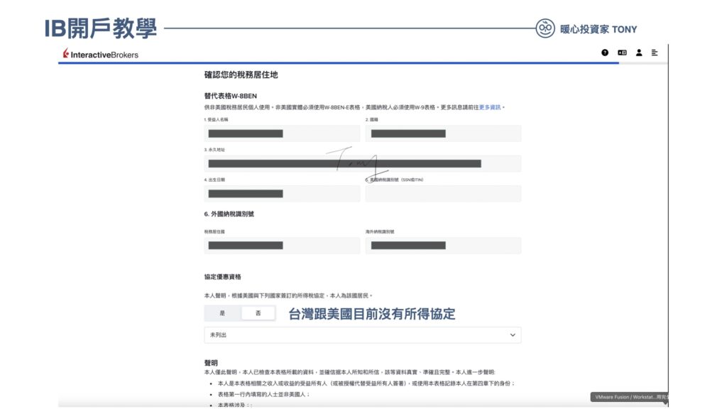This screenshot has height=409, width=727.
Task: Open the 更多資訊 link
Action: coord(490,107)
